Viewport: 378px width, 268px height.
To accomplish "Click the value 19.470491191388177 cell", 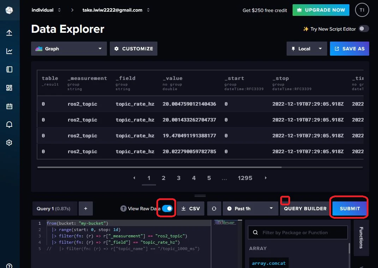I will (x=189, y=136).
